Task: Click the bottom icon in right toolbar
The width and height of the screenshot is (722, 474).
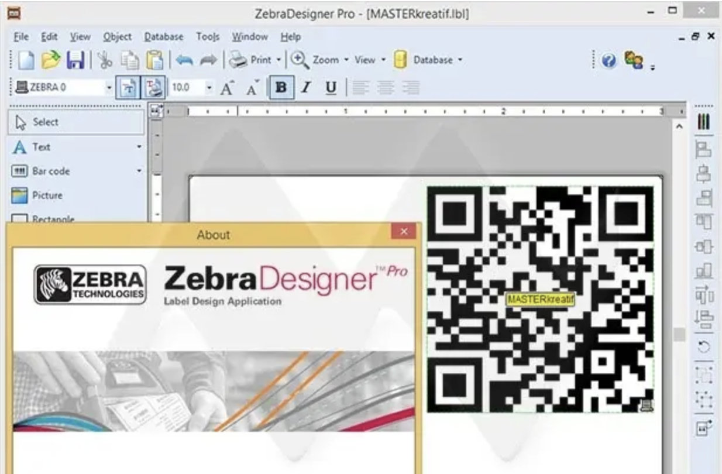Action: point(704,428)
